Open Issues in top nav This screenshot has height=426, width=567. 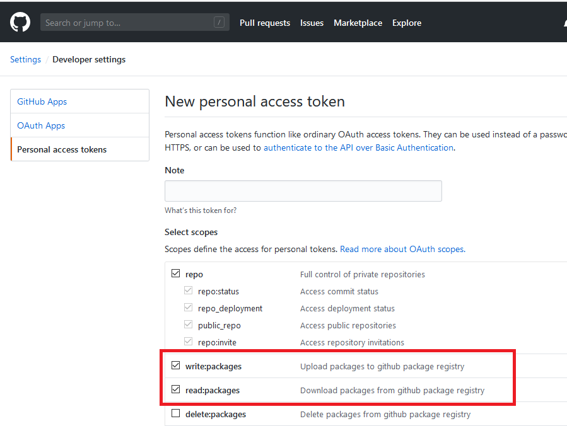click(312, 23)
